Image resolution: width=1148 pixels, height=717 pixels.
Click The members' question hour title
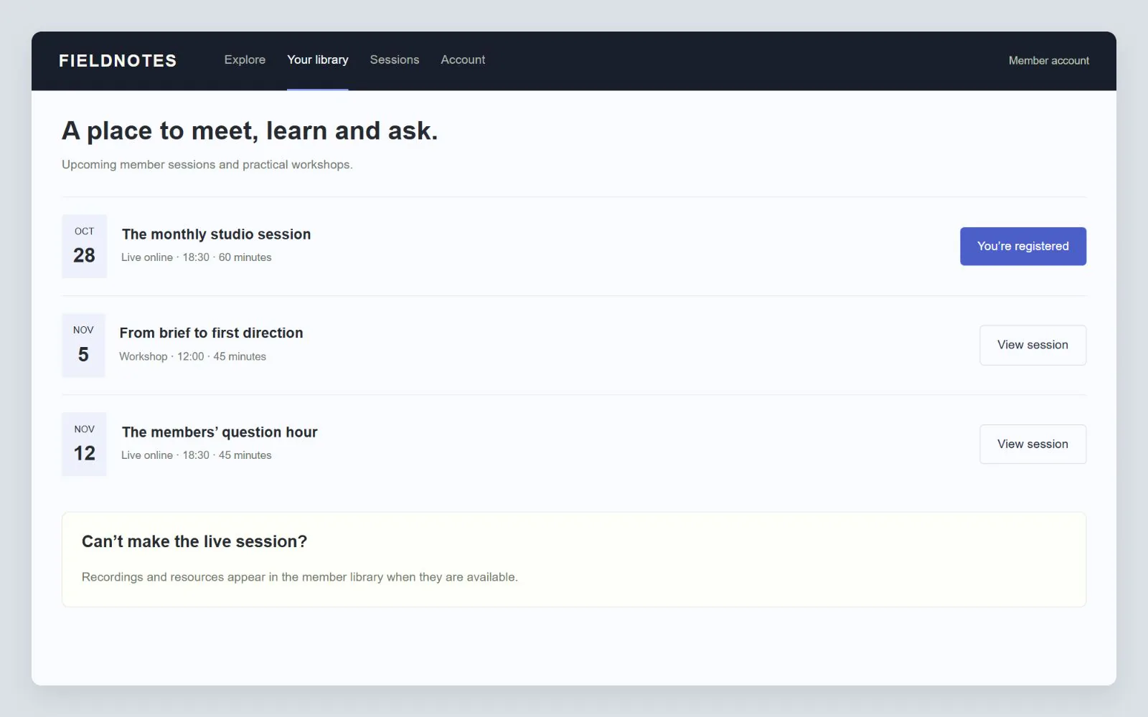[x=220, y=432]
